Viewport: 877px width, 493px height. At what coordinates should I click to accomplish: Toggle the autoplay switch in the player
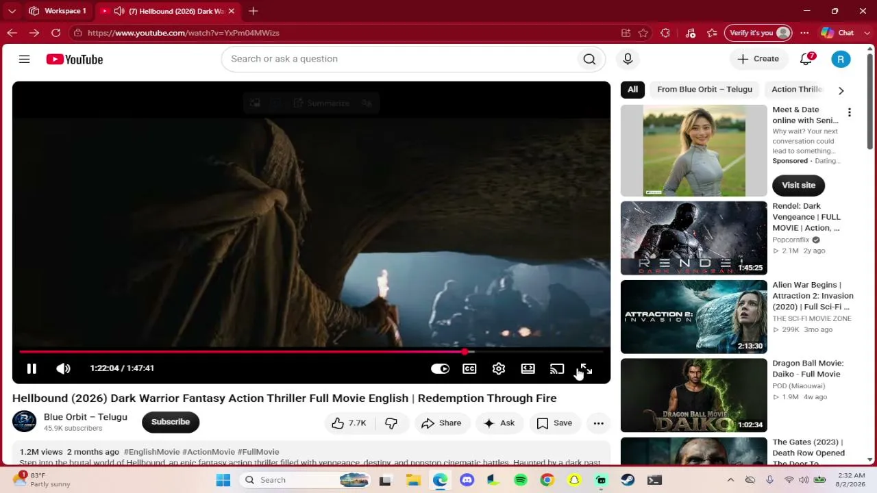pyautogui.click(x=440, y=369)
